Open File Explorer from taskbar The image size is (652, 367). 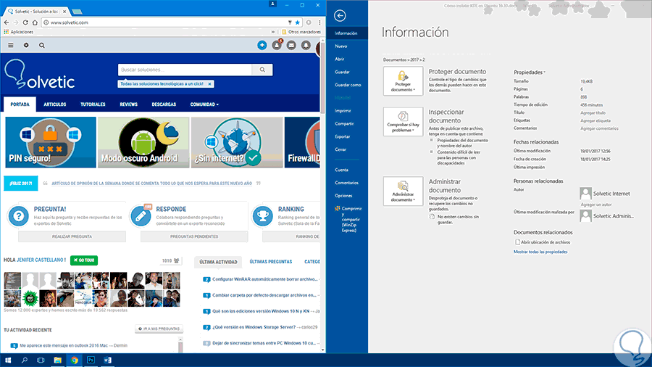(x=57, y=360)
